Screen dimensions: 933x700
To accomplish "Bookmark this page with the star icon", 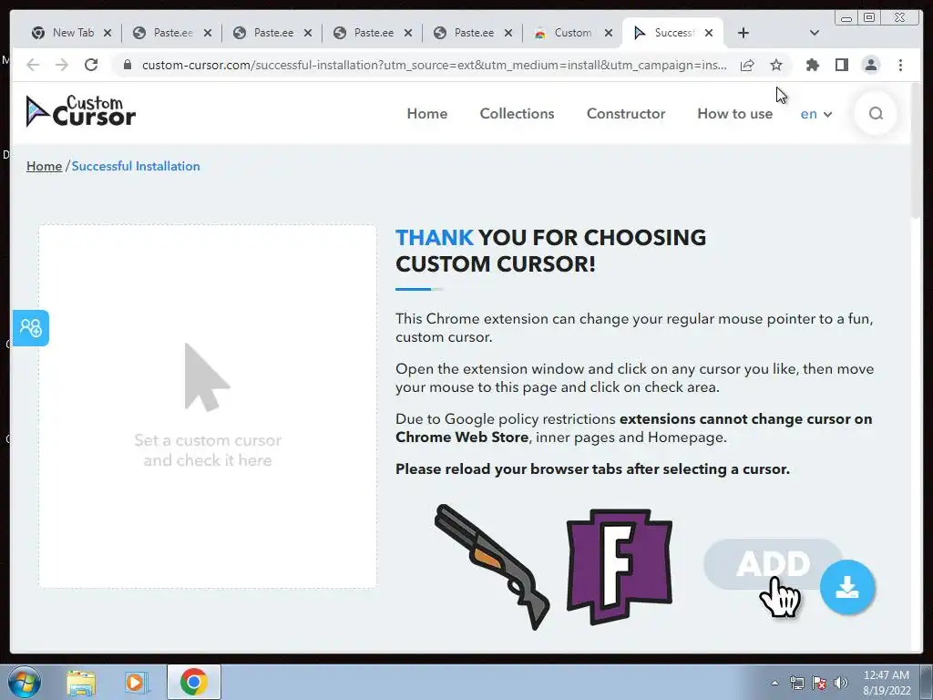I will tap(776, 65).
